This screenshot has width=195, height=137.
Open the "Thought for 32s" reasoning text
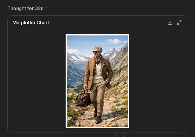[25, 8]
